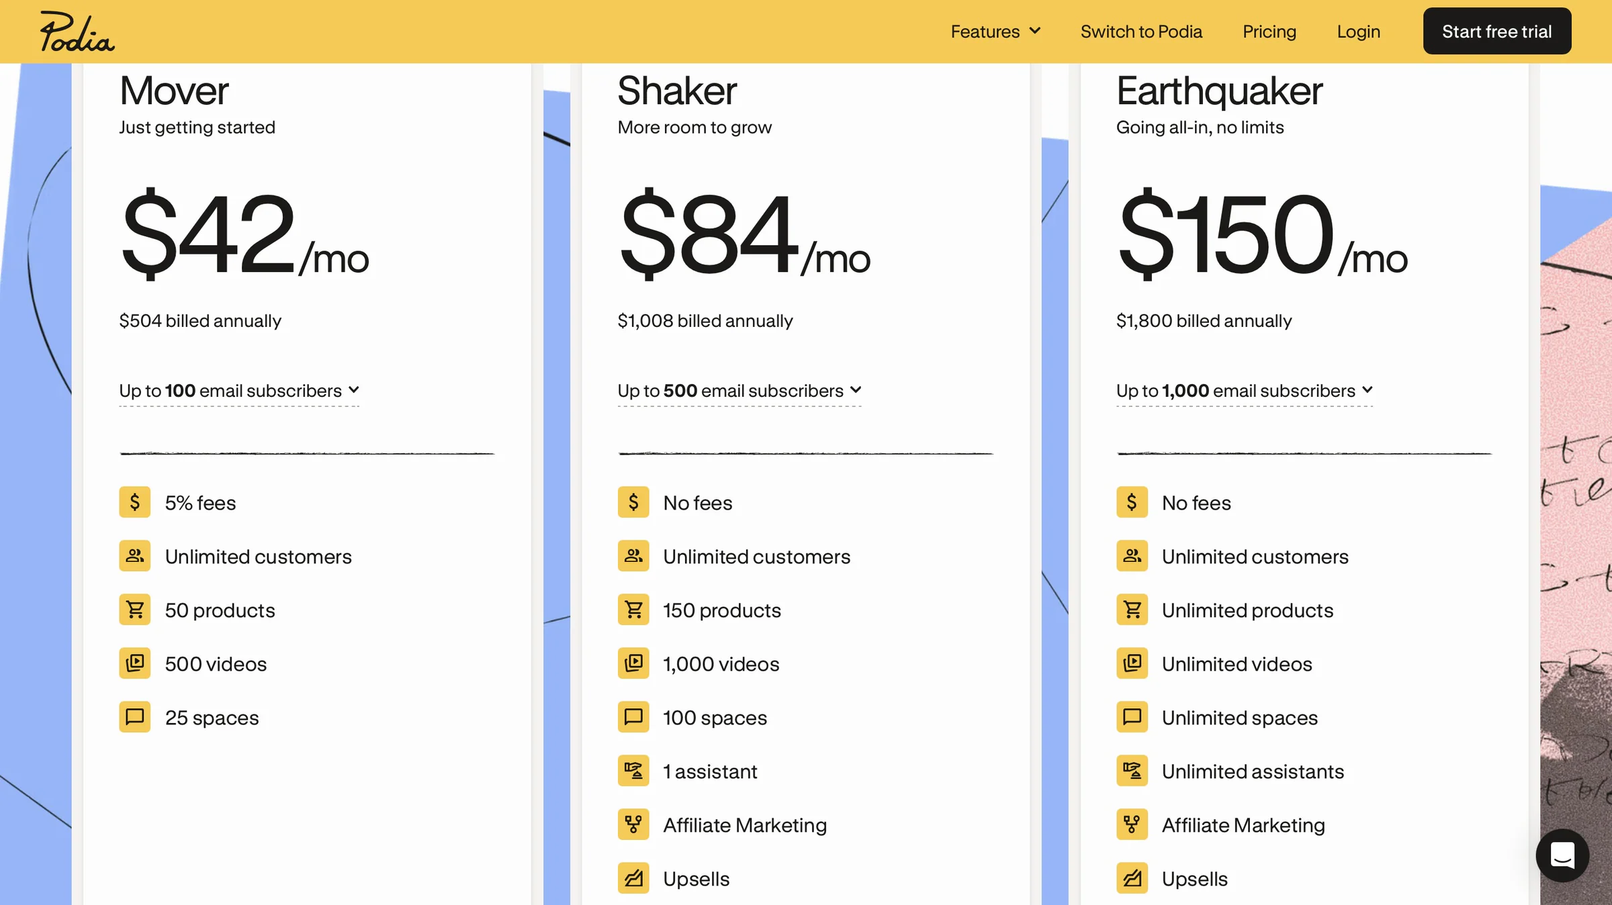The width and height of the screenshot is (1612, 905).
Task: Click '$1,008 billed annually' text
Action: 705,321
